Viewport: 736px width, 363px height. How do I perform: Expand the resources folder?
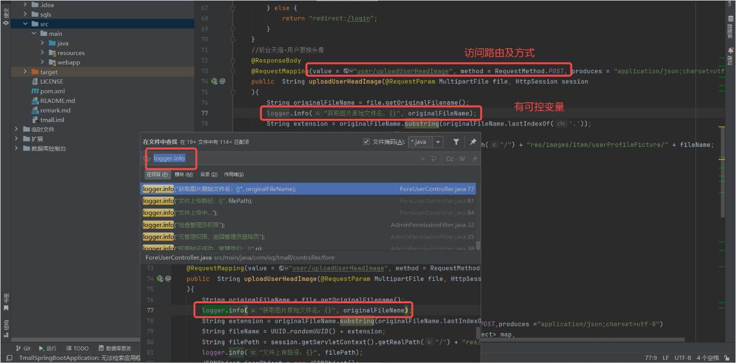click(x=43, y=53)
